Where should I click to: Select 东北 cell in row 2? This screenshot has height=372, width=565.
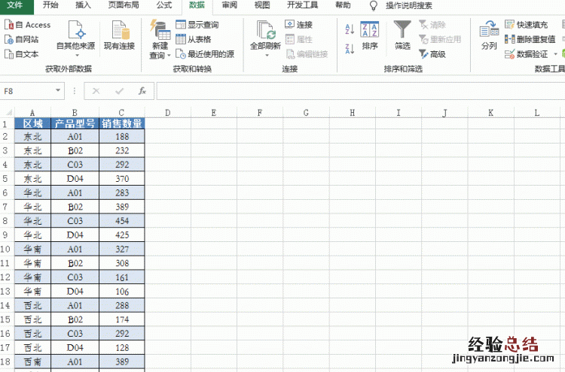[x=33, y=137]
